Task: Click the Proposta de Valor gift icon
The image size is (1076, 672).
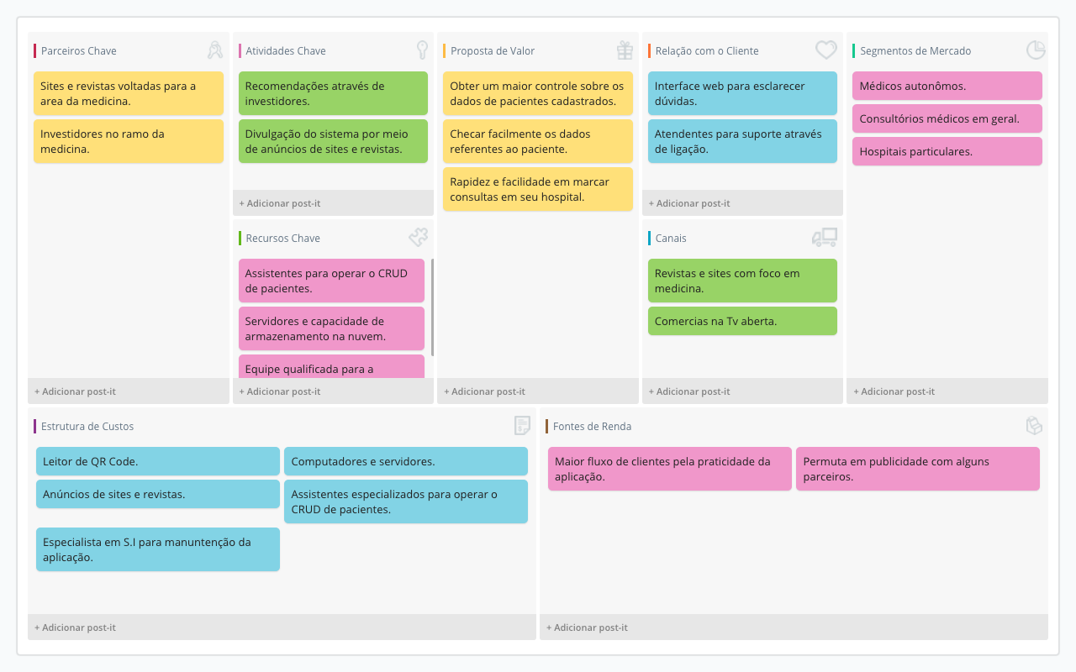Action: [x=625, y=50]
